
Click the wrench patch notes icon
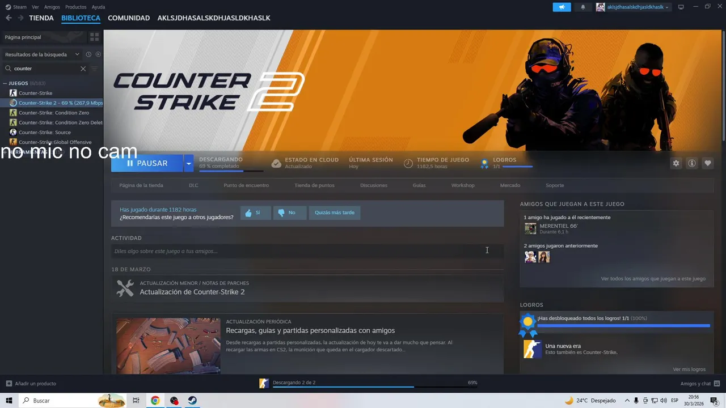(125, 288)
